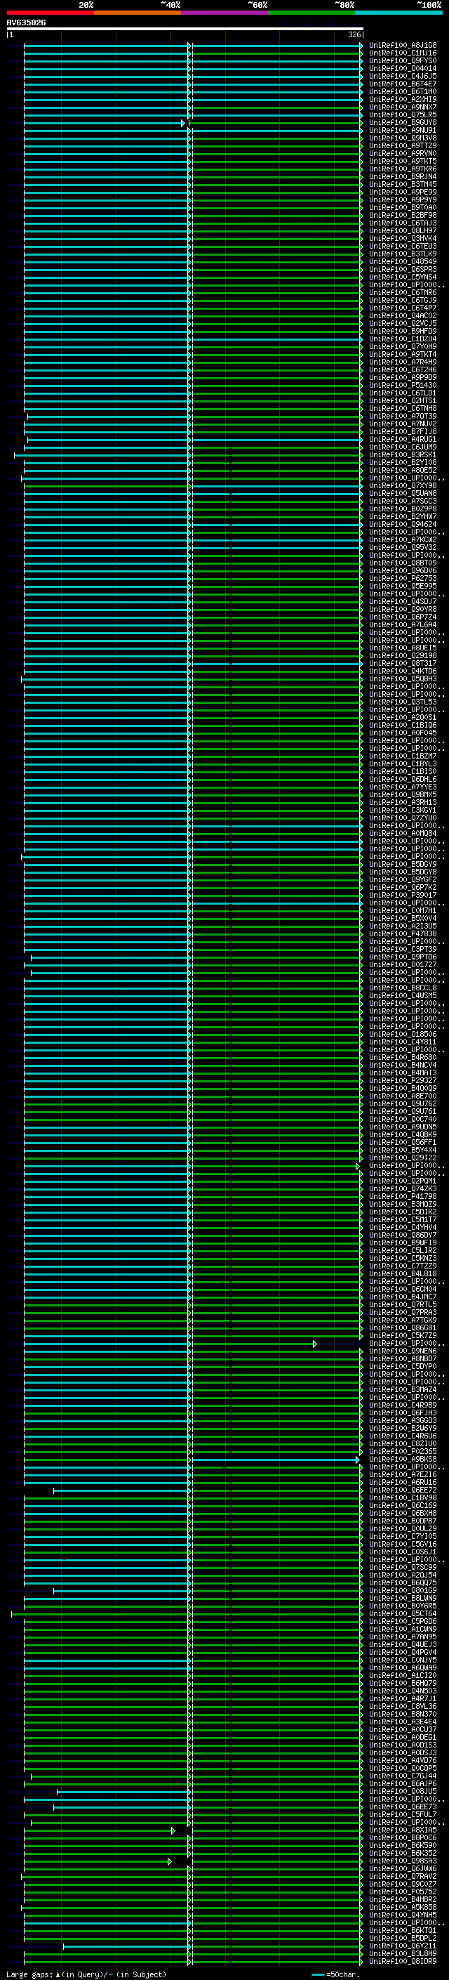Click the UniRef100_C4J6J5 entry
The width and height of the screenshot is (449, 1980).
click(x=403, y=76)
